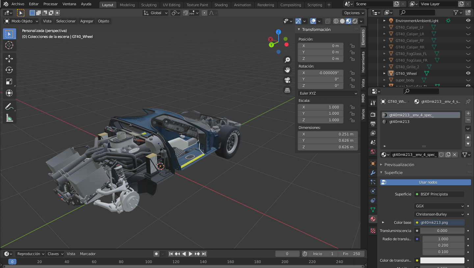
Task: Click the Color de transluminiscencia swatch
Action: [442, 260]
